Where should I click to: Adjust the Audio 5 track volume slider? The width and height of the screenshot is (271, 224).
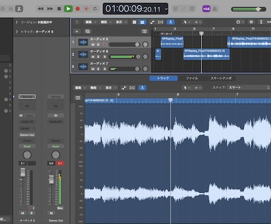pos(124,45)
